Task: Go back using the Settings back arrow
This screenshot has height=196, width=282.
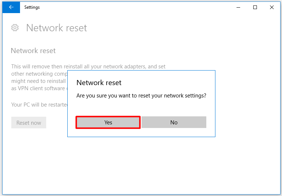Action: point(11,7)
